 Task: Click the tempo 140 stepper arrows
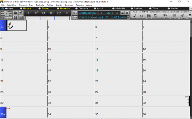pyautogui.click(x=119, y=17)
